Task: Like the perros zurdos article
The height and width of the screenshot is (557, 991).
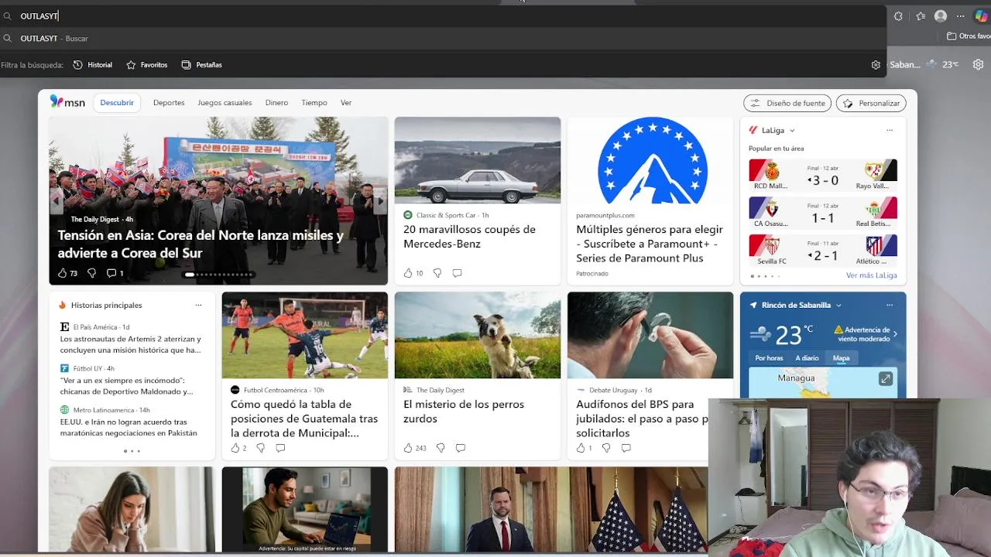Action: coord(408,448)
